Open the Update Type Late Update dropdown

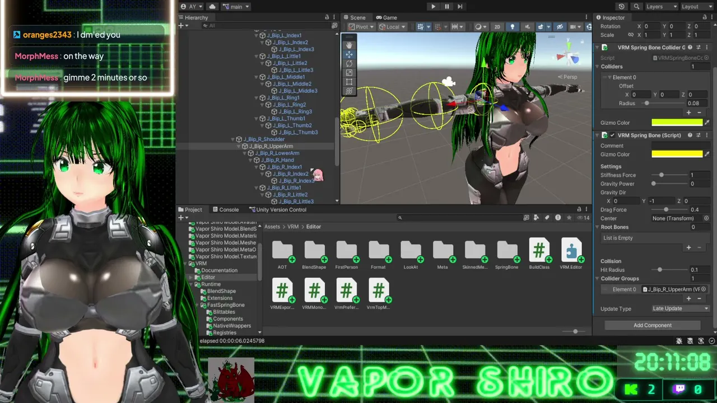click(681, 308)
